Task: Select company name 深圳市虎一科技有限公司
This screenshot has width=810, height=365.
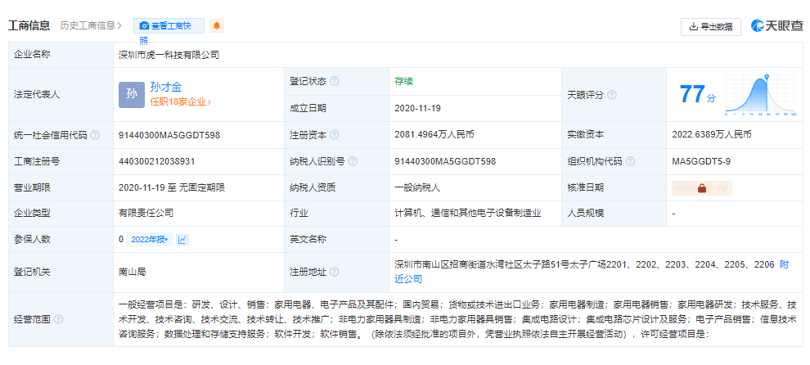Action: (169, 55)
